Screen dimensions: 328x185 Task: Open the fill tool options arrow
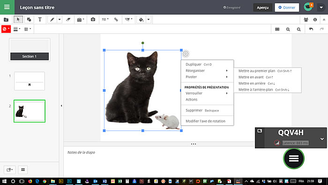[x=149, y=19]
